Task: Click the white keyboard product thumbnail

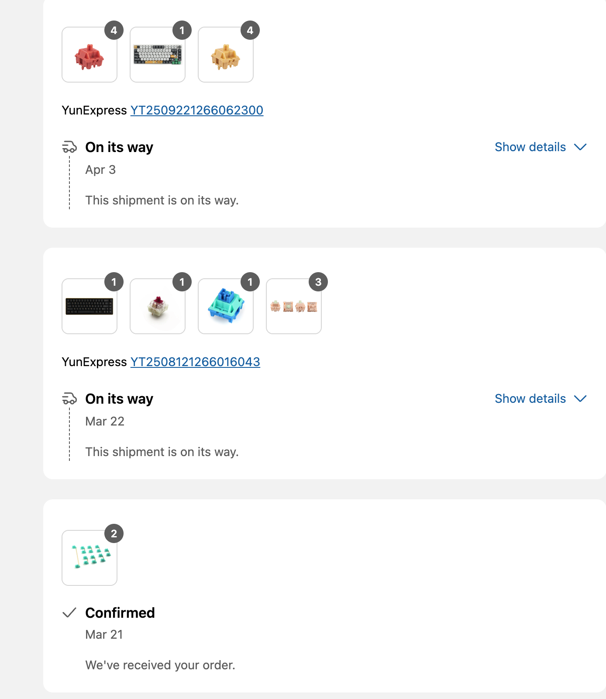Action: (158, 55)
